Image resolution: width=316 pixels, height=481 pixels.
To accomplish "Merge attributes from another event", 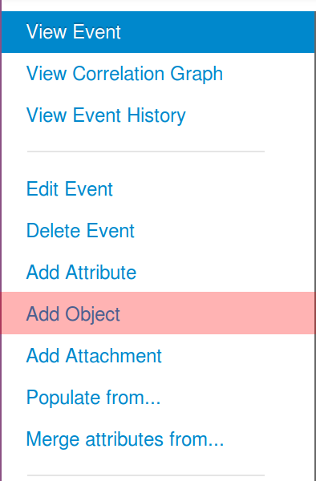I will click(158, 439).
